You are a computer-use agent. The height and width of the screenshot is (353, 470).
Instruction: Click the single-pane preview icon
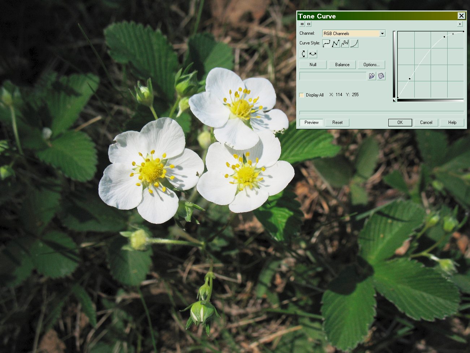tap(309, 24)
